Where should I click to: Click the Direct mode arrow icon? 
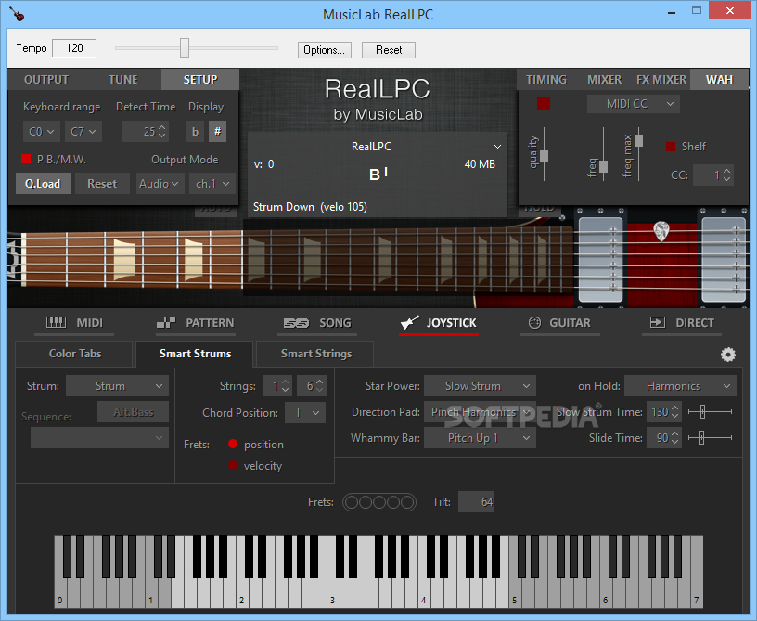[658, 323]
